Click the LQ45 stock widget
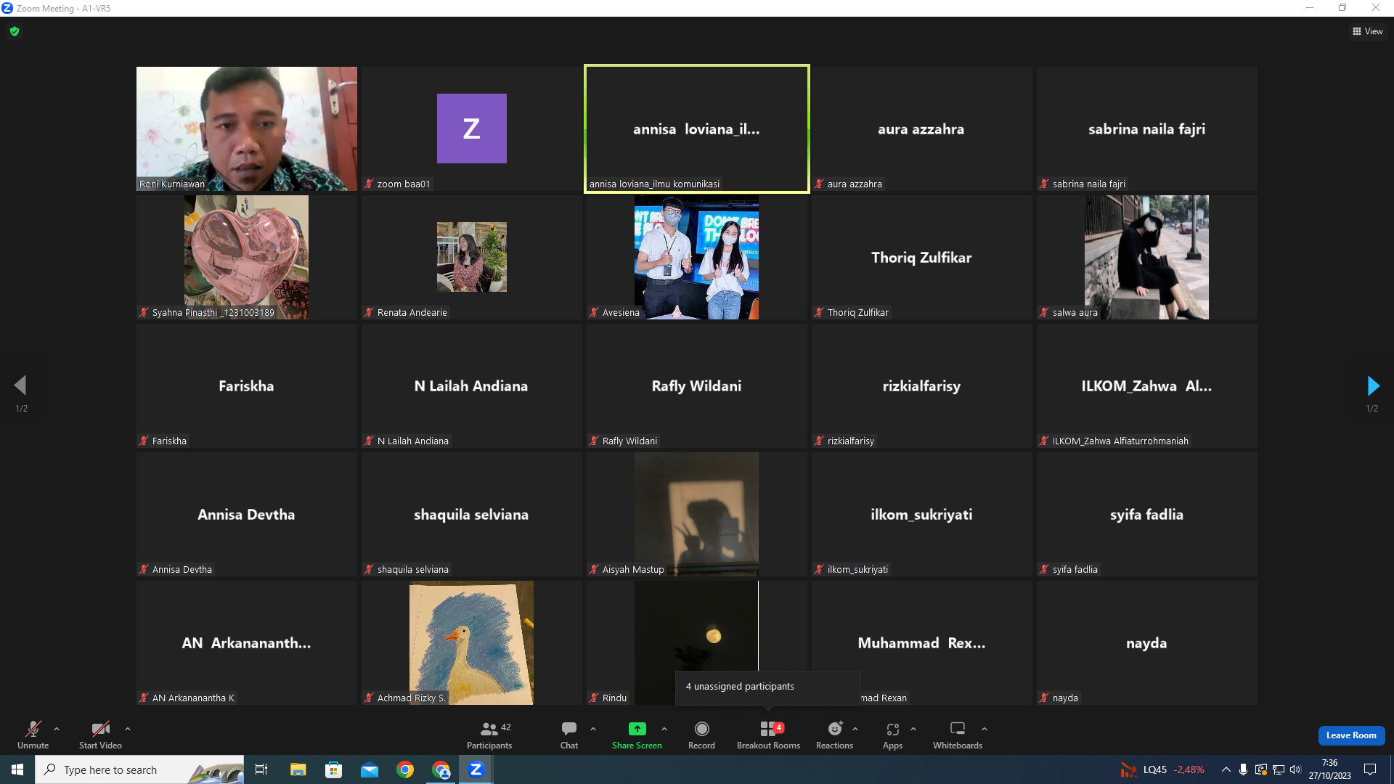 (x=1162, y=769)
